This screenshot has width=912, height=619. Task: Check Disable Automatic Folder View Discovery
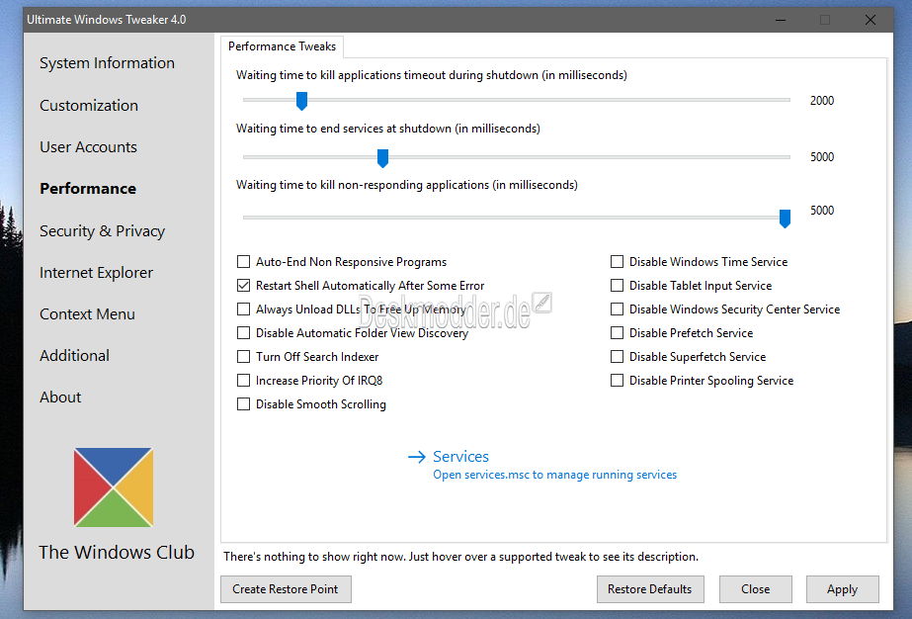click(x=244, y=333)
